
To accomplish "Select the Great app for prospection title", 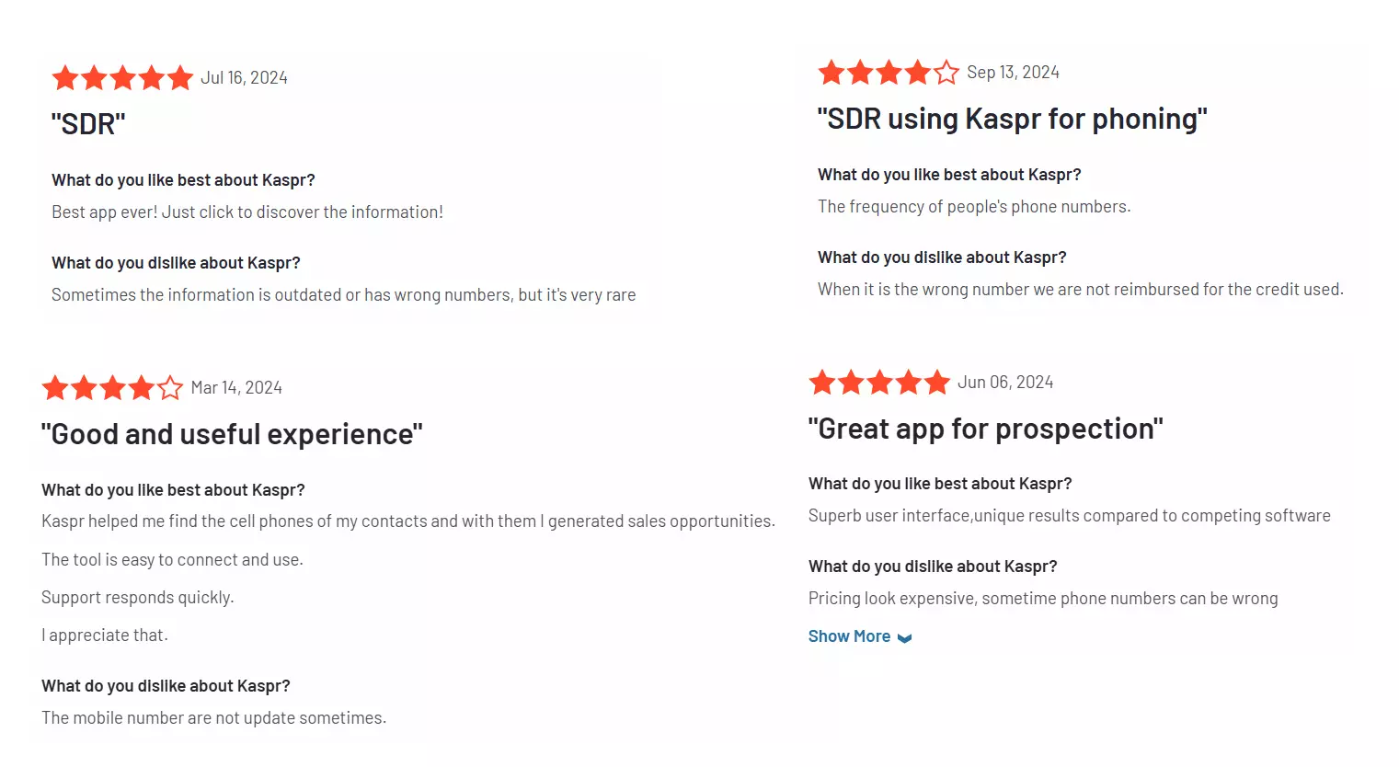I will (986, 427).
